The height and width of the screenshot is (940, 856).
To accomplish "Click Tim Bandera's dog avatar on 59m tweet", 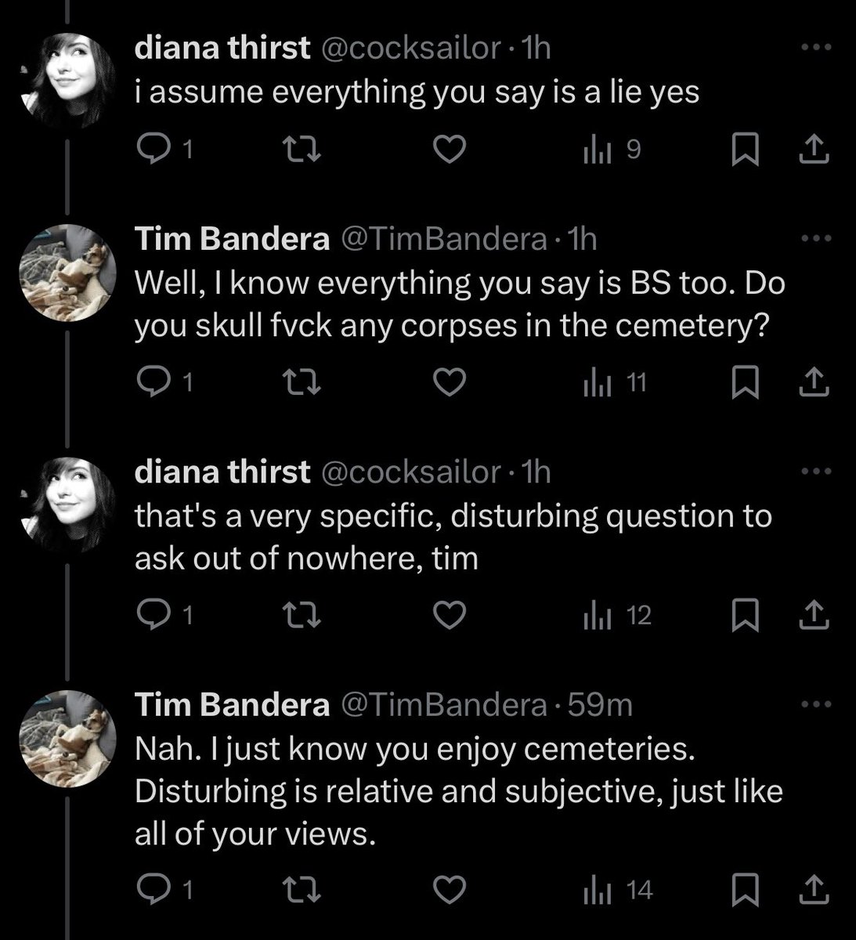I will pyautogui.click(x=67, y=738).
